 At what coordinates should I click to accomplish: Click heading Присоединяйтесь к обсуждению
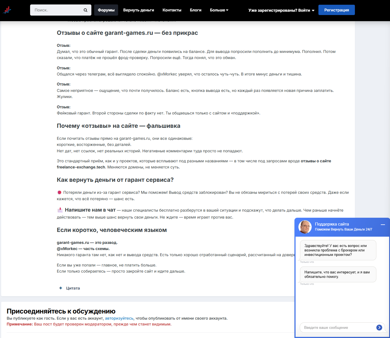click(61, 311)
